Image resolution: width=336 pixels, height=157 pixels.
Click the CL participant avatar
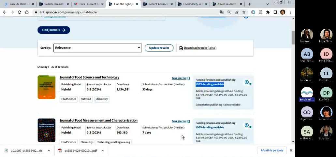coord(326,74)
